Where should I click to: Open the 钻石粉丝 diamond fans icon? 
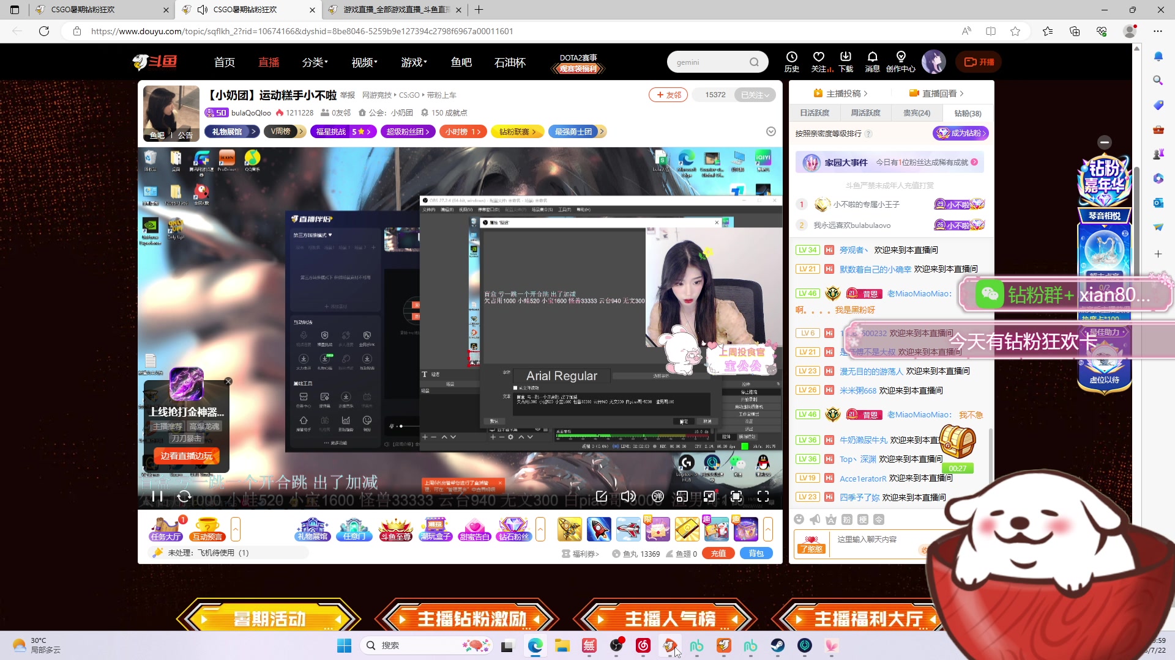[513, 529]
